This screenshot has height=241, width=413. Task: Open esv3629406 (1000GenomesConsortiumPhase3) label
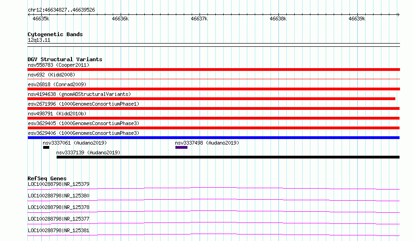pyautogui.click(x=84, y=133)
